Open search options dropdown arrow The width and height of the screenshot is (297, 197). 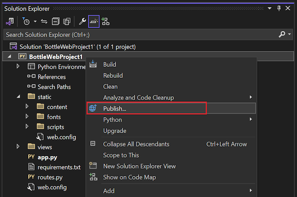(x=290, y=34)
